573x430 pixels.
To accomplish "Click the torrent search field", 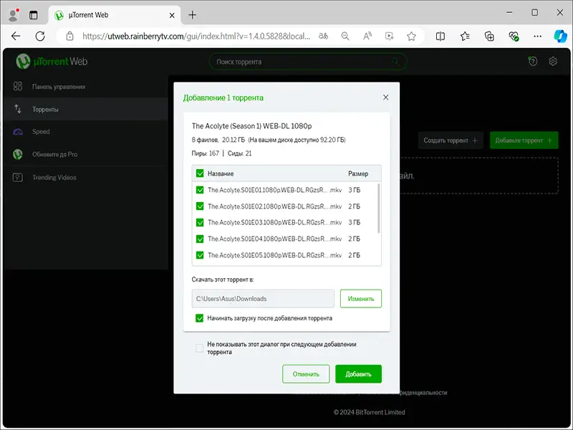I will click(x=308, y=62).
